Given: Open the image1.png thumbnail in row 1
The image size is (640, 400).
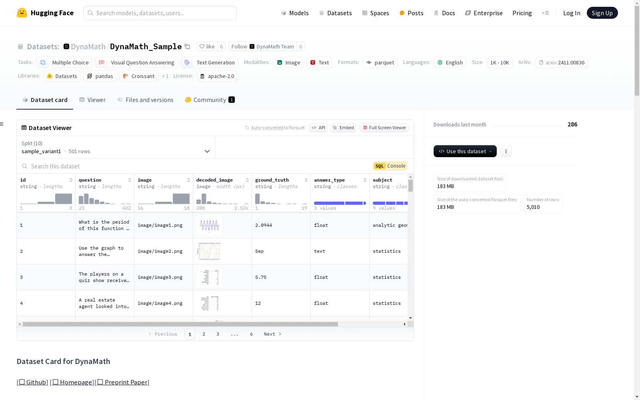Looking at the screenshot, I should click(x=210, y=225).
